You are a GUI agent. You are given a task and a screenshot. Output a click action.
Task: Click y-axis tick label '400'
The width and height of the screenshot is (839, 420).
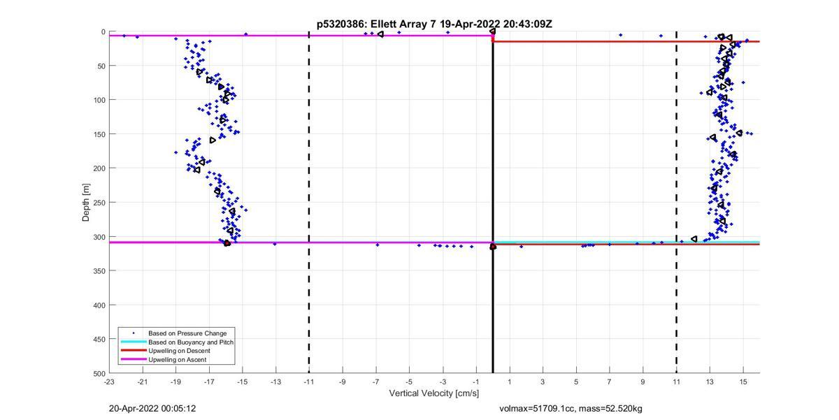click(x=99, y=305)
